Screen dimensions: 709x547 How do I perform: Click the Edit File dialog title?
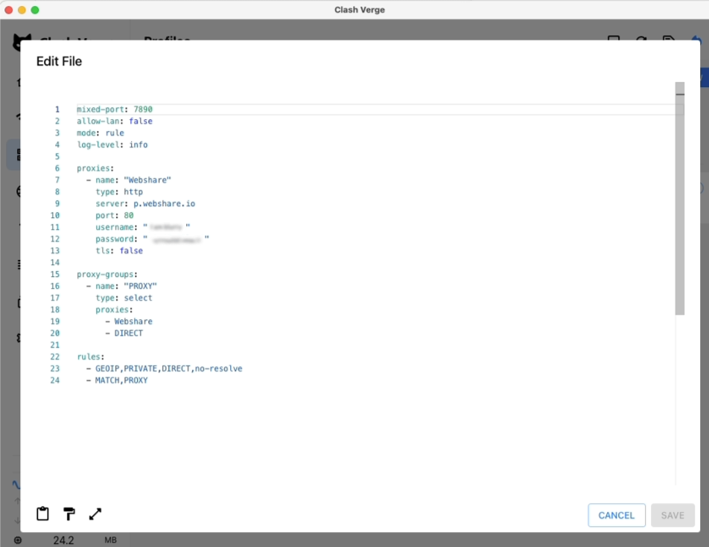coord(60,62)
